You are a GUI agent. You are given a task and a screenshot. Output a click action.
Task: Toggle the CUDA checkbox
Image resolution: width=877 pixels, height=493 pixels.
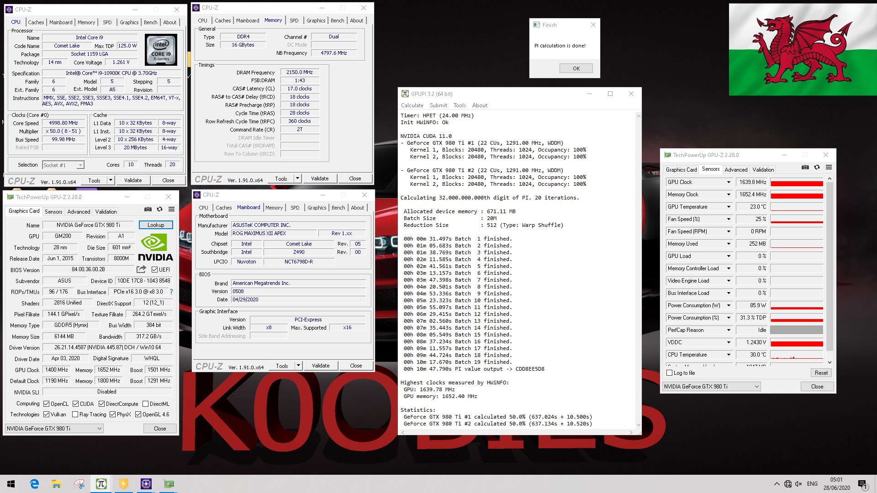(x=76, y=404)
